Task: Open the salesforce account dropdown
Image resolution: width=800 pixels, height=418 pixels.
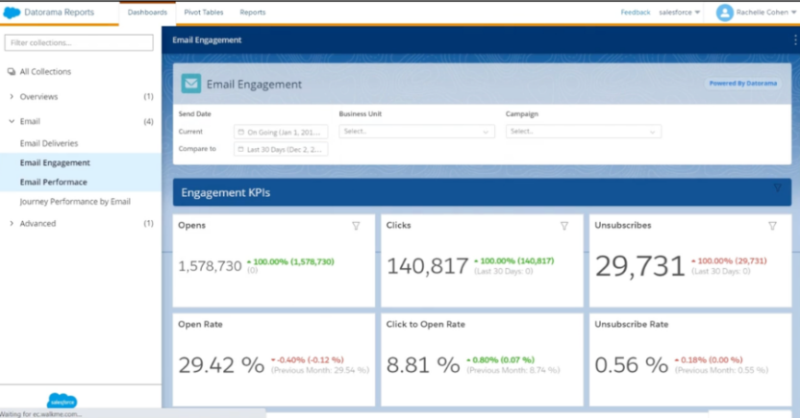Action: 679,12
